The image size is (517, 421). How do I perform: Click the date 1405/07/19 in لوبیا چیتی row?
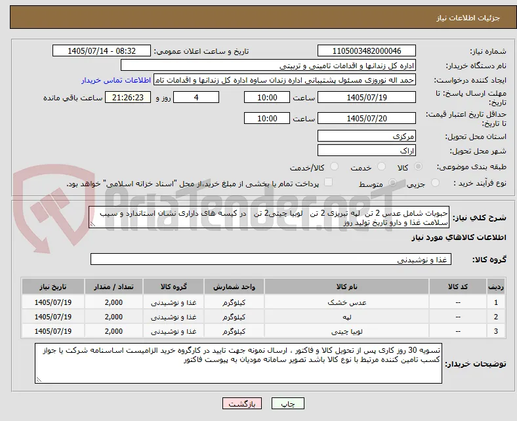click(52, 331)
